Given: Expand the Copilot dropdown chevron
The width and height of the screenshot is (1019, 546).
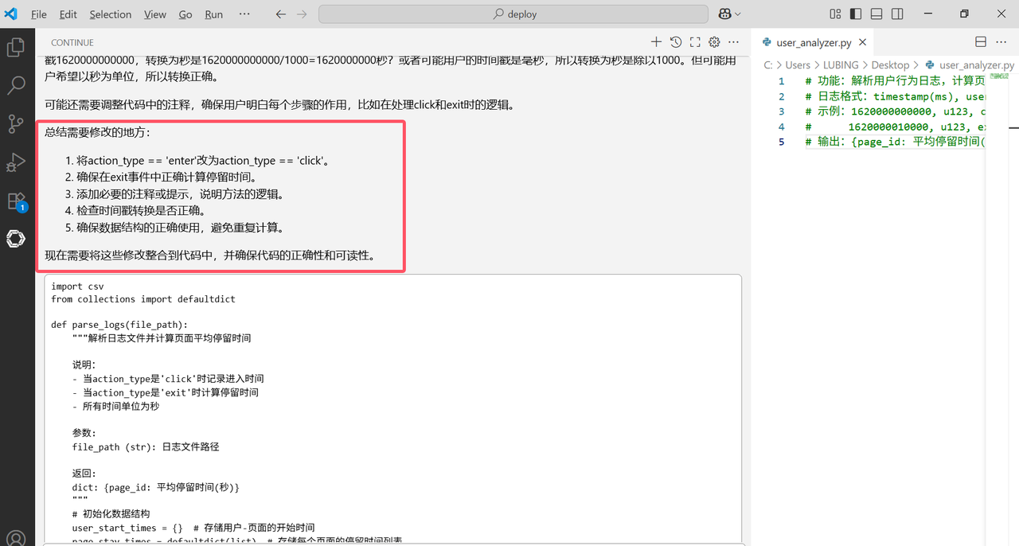Looking at the screenshot, I should pos(738,14).
